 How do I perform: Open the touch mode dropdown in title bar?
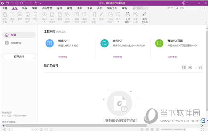click(38, 3)
